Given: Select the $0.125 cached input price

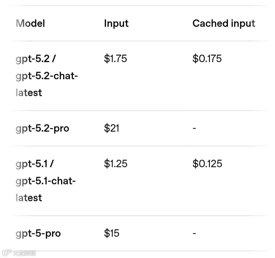Looking at the screenshot, I should pos(207,164).
